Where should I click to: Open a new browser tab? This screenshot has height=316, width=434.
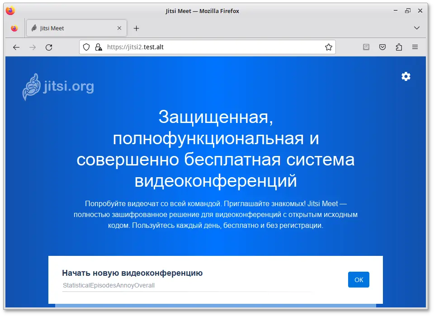point(136,28)
